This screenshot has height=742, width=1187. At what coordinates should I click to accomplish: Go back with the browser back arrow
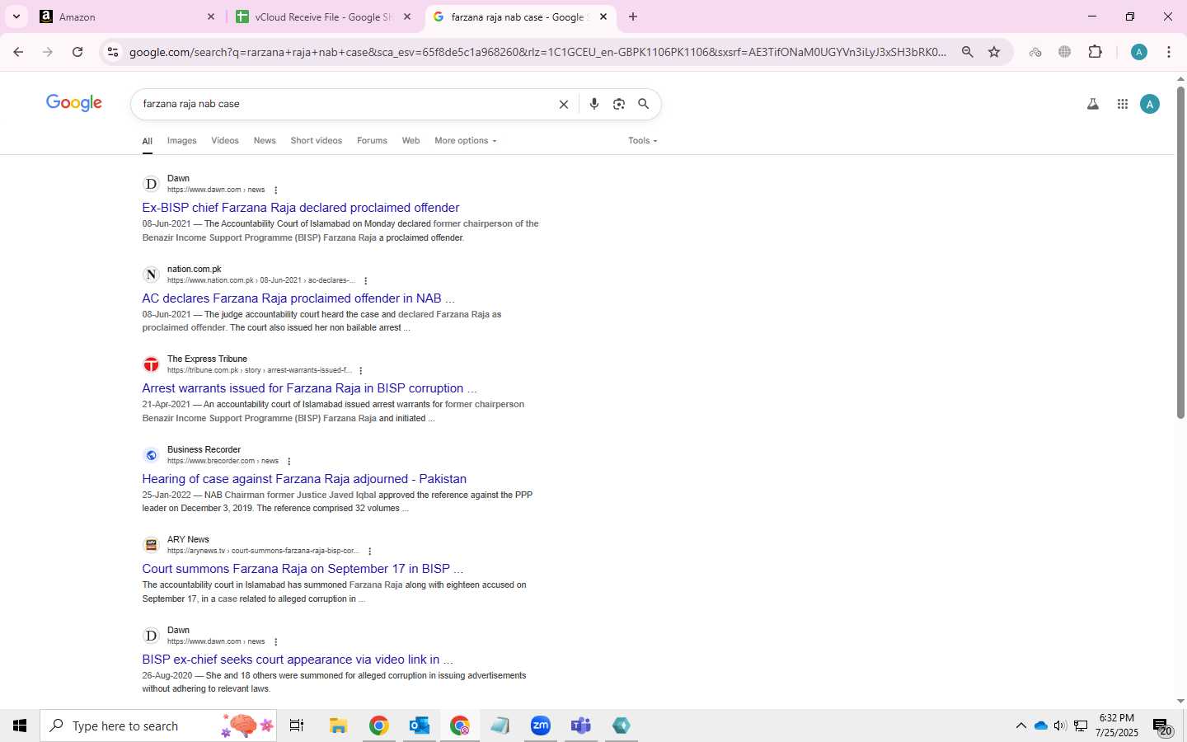point(18,52)
